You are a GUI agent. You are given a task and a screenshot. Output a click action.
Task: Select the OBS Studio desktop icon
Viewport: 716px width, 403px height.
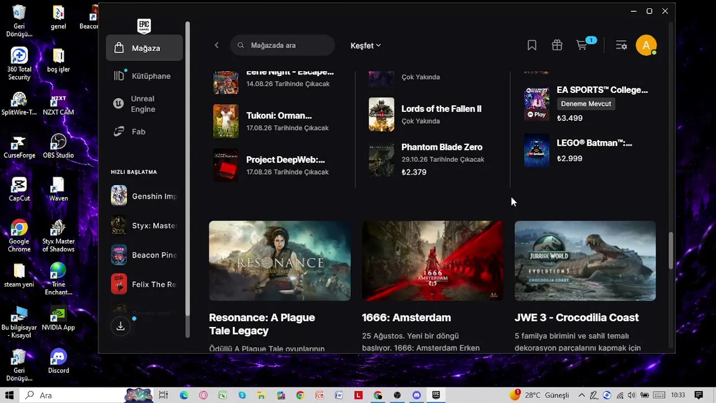pyautogui.click(x=58, y=147)
